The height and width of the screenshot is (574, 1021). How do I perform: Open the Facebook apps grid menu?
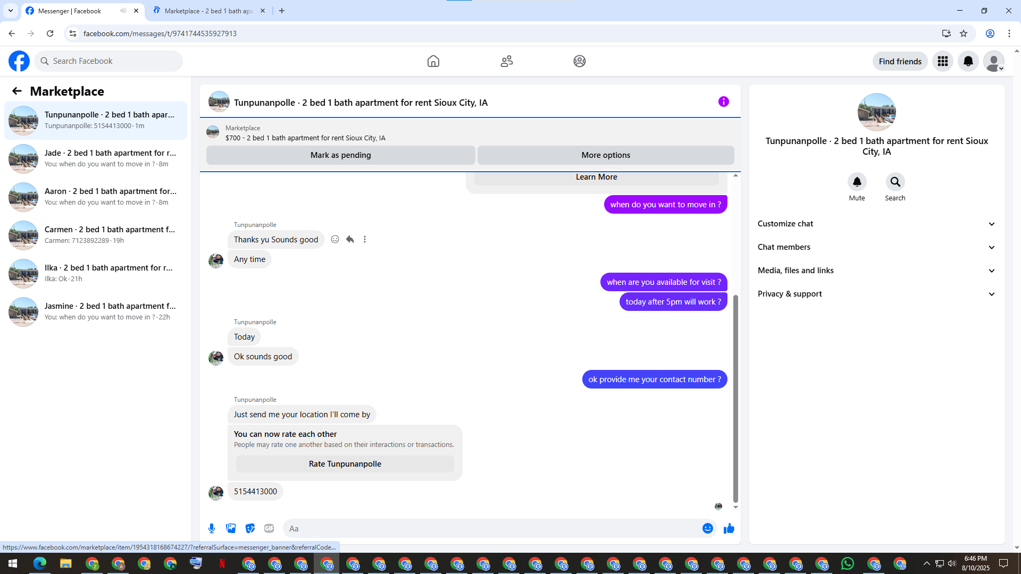pos(942,61)
